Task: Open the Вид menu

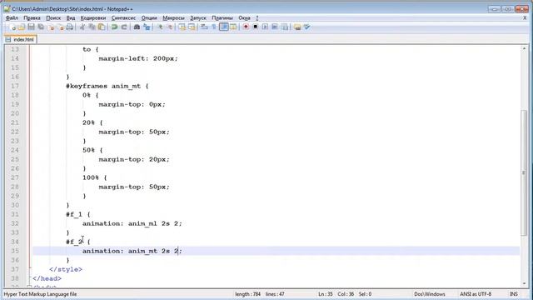Action: click(x=71, y=18)
